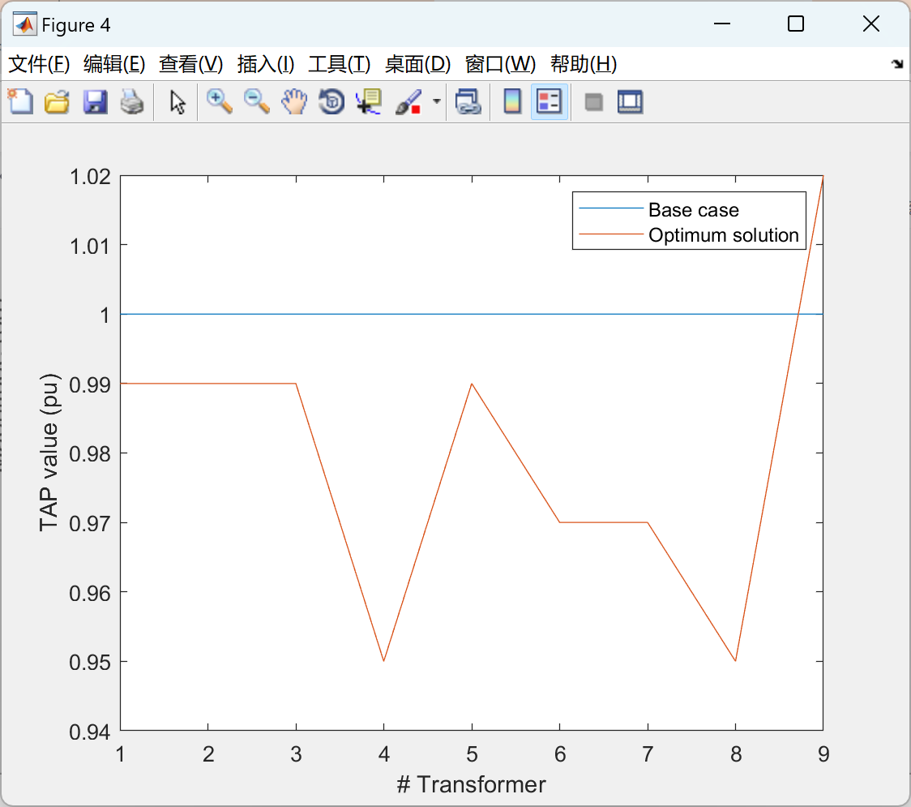Image resolution: width=911 pixels, height=807 pixels.
Task: Click the Base case legend entry
Action: point(693,209)
